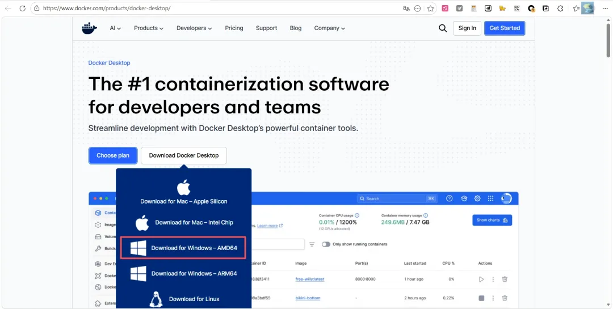The image size is (613, 309).
Task: Click the Learn more link in preview
Action: coord(270,226)
